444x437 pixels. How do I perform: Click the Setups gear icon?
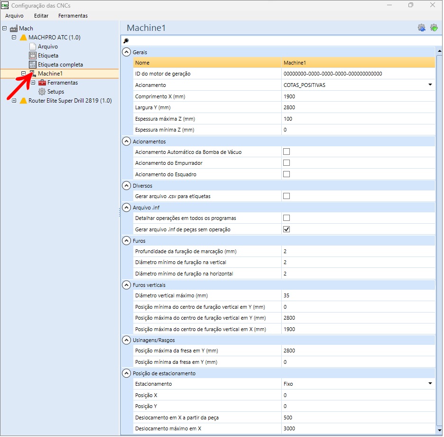click(x=42, y=92)
